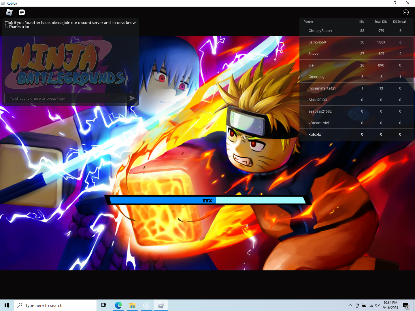Image resolution: width=415 pixels, height=311 pixels.
Task: Open the three-dots more menu
Action: point(406,12)
